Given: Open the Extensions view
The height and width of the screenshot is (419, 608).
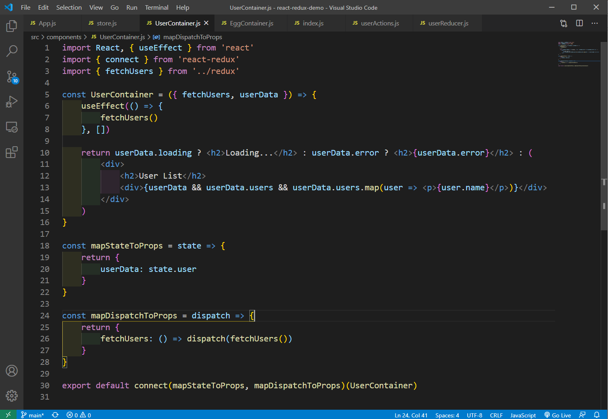Looking at the screenshot, I should click(12, 152).
